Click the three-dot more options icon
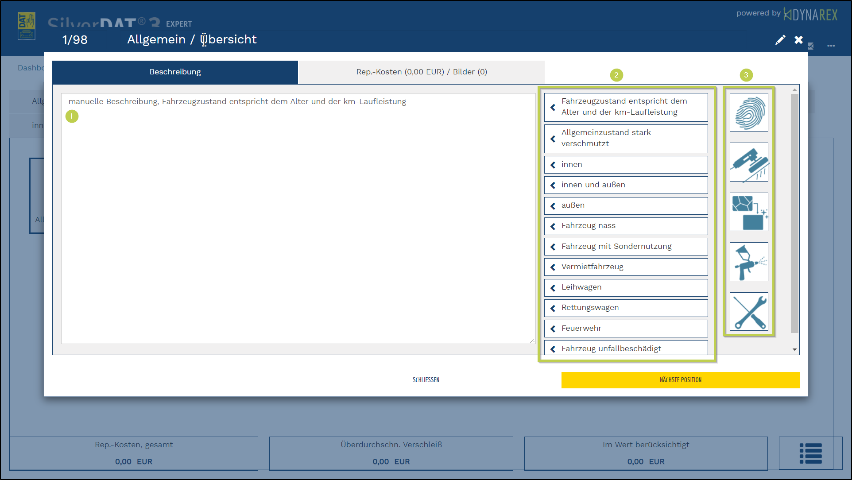 831,46
